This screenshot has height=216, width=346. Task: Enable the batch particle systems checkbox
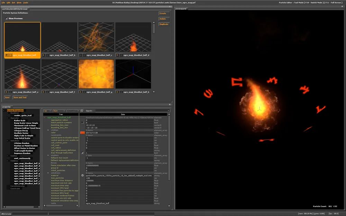click(82, 122)
